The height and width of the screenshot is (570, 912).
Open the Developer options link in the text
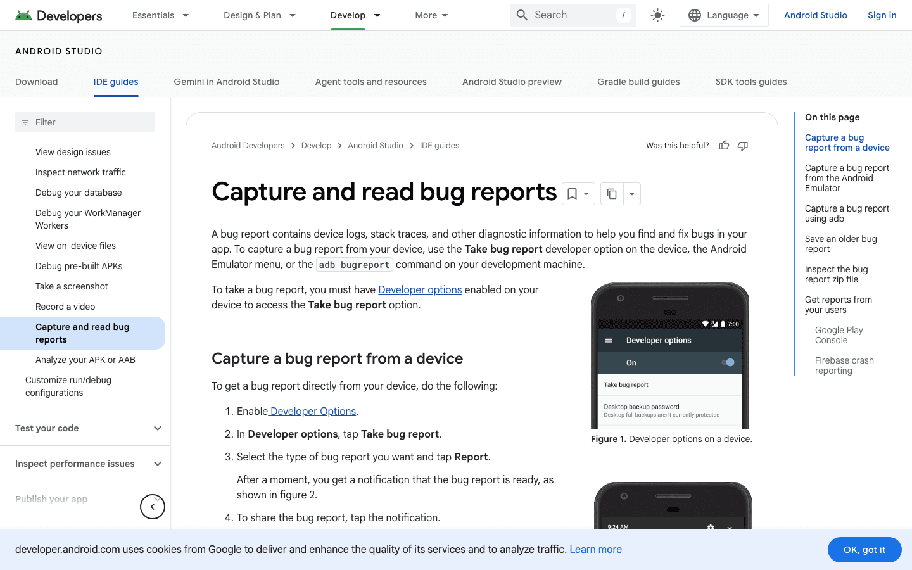[420, 289]
